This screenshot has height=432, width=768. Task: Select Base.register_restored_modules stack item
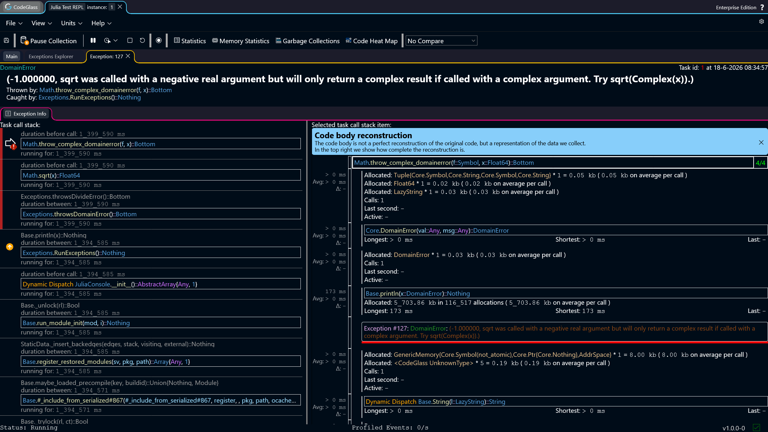(x=161, y=362)
